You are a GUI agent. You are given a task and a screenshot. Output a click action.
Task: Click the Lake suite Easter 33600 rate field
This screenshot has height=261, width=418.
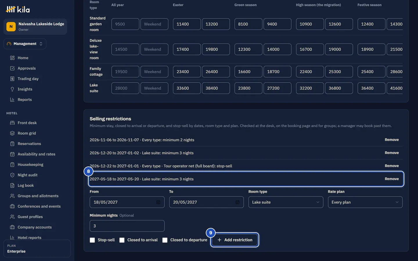187,88
